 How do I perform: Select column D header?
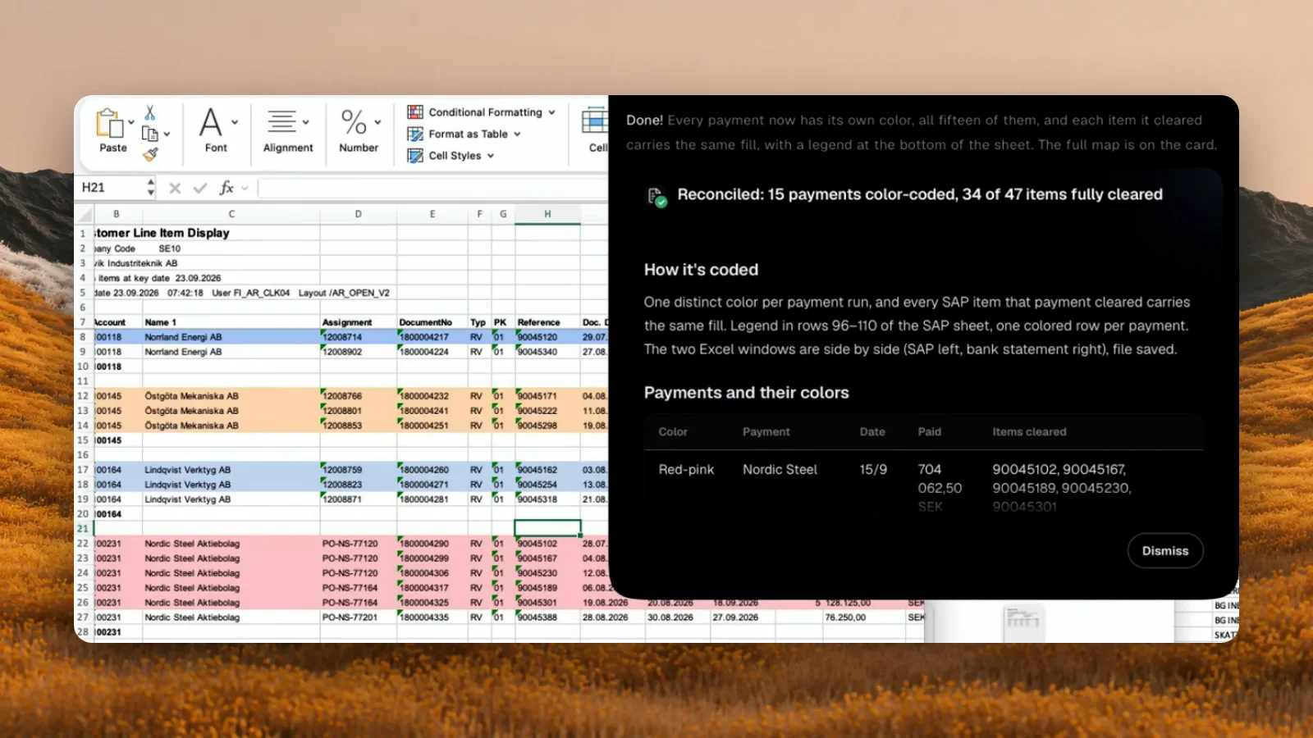click(x=358, y=214)
